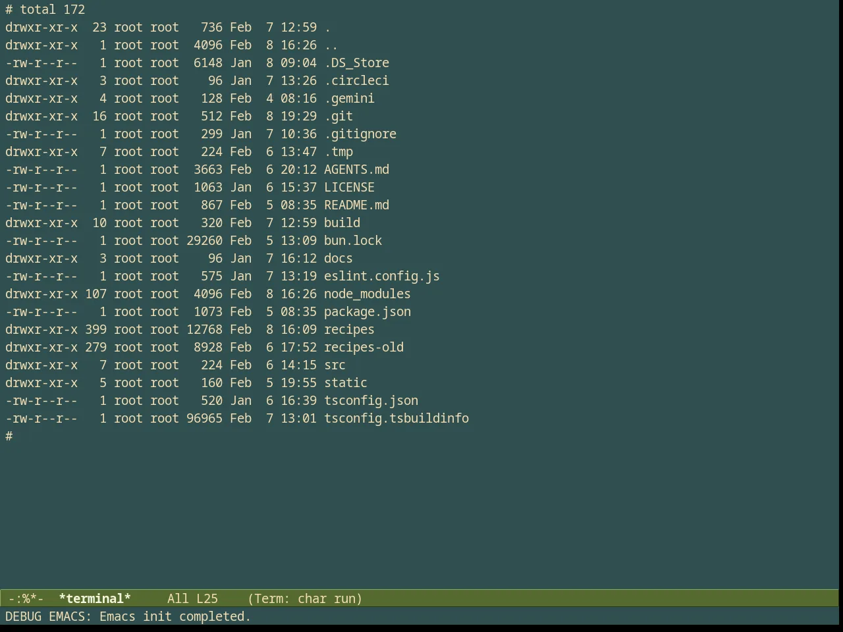Click the 'Emacs init completed' echo message

tap(175, 616)
